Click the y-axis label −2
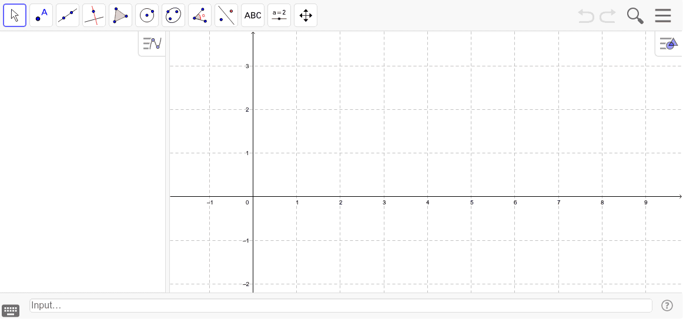Viewport: 683px width, 319px height. click(x=246, y=284)
